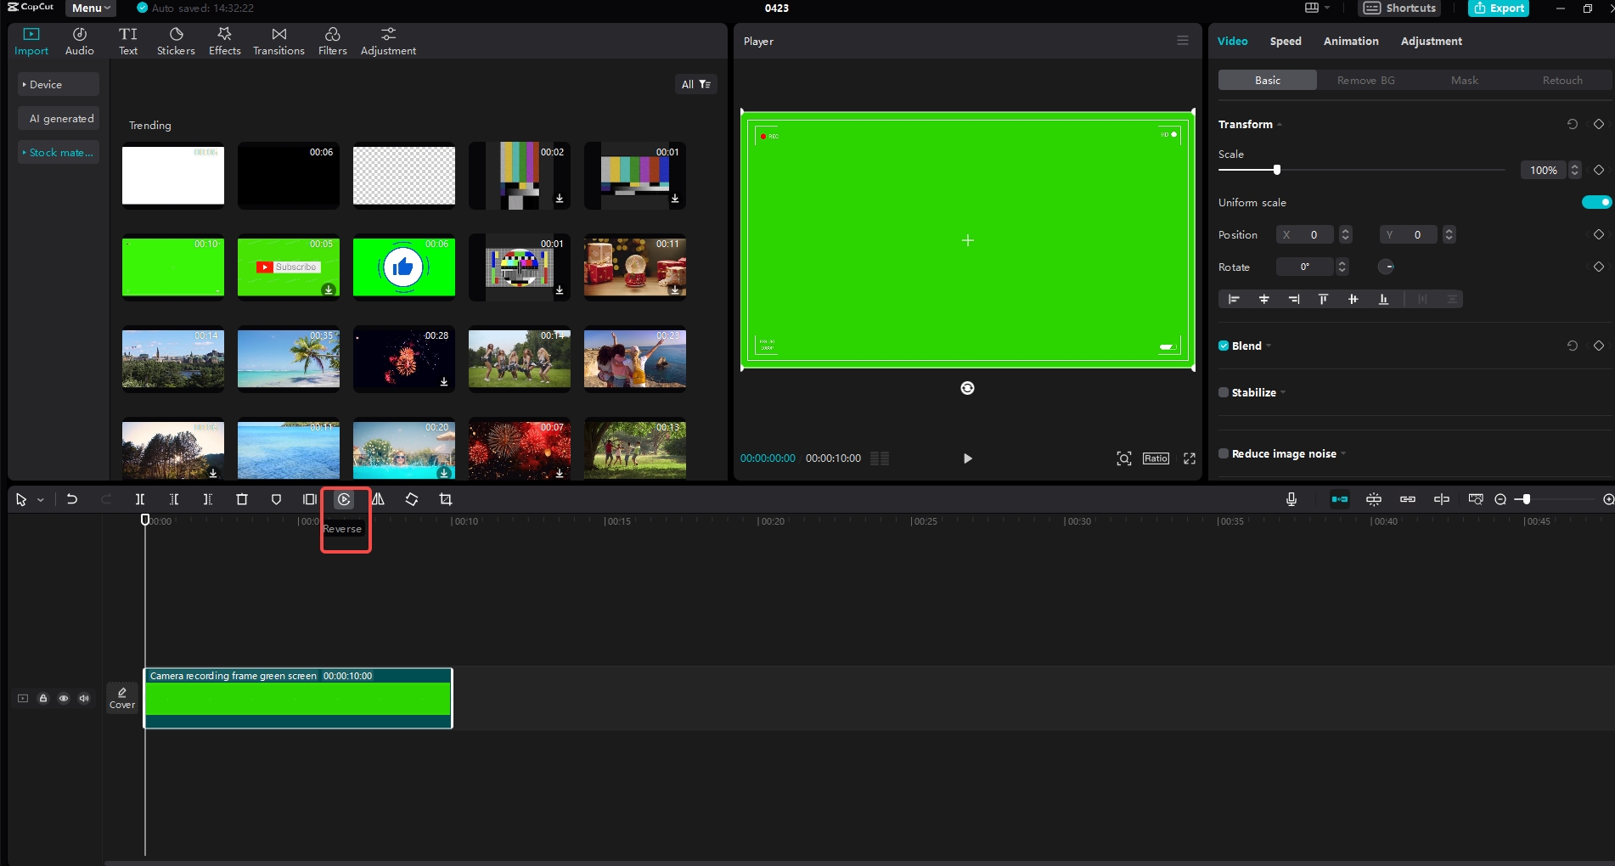Enable the Stabilize checkbox
Screen dimensions: 1615x866
point(1224,392)
